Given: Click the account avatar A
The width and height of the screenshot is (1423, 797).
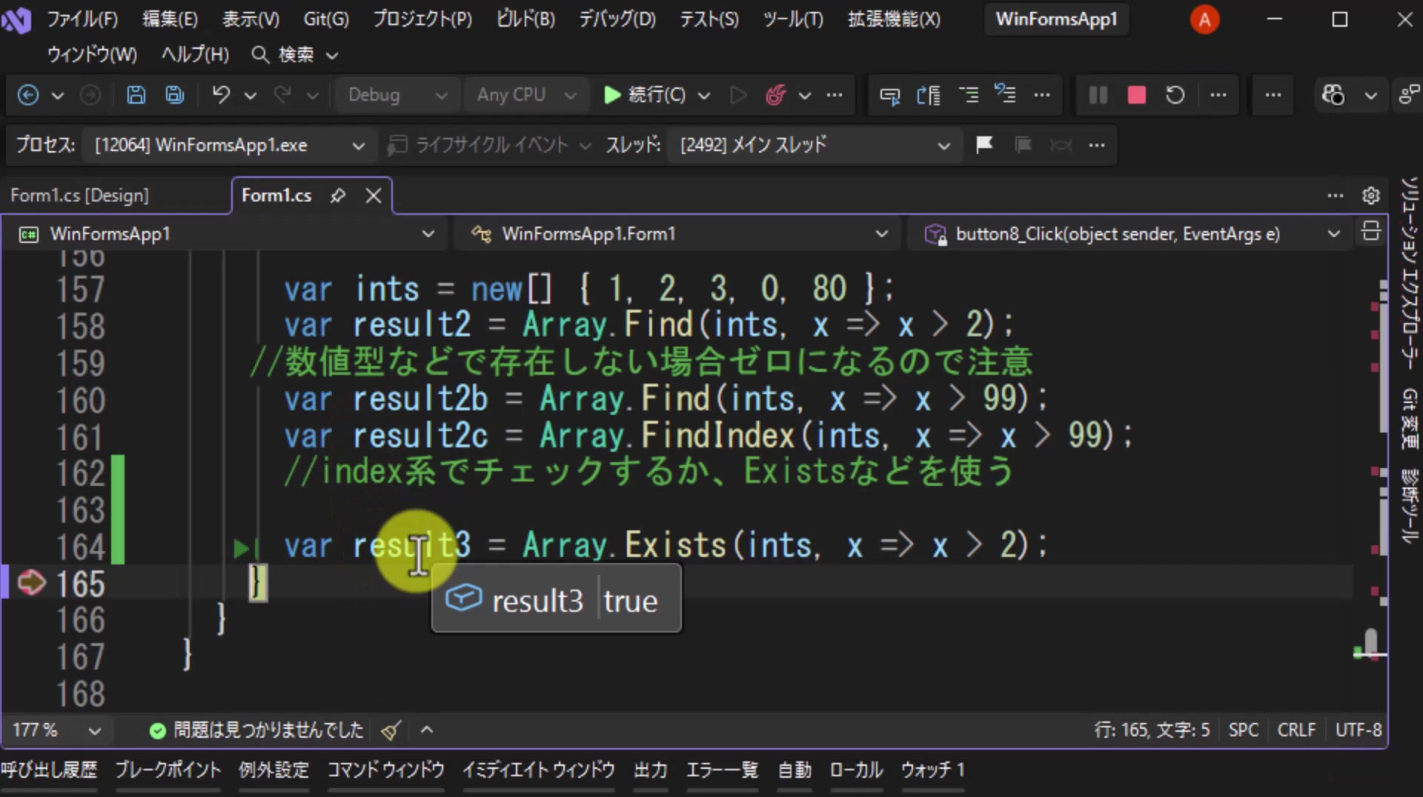Looking at the screenshot, I should point(1204,19).
